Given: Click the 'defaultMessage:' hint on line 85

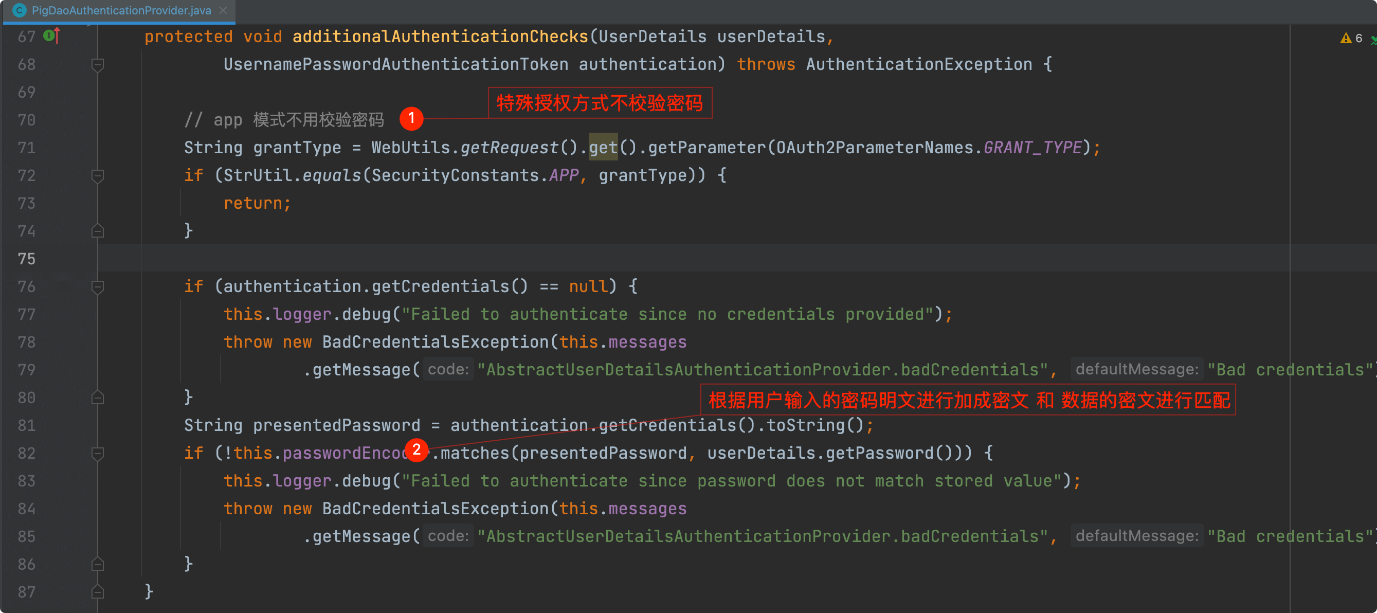Looking at the screenshot, I should pyautogui.click(x=1136, y=536).
